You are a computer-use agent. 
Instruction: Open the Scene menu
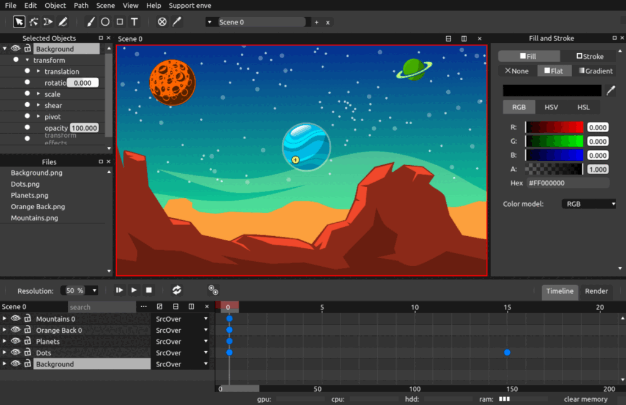[105, 6]
